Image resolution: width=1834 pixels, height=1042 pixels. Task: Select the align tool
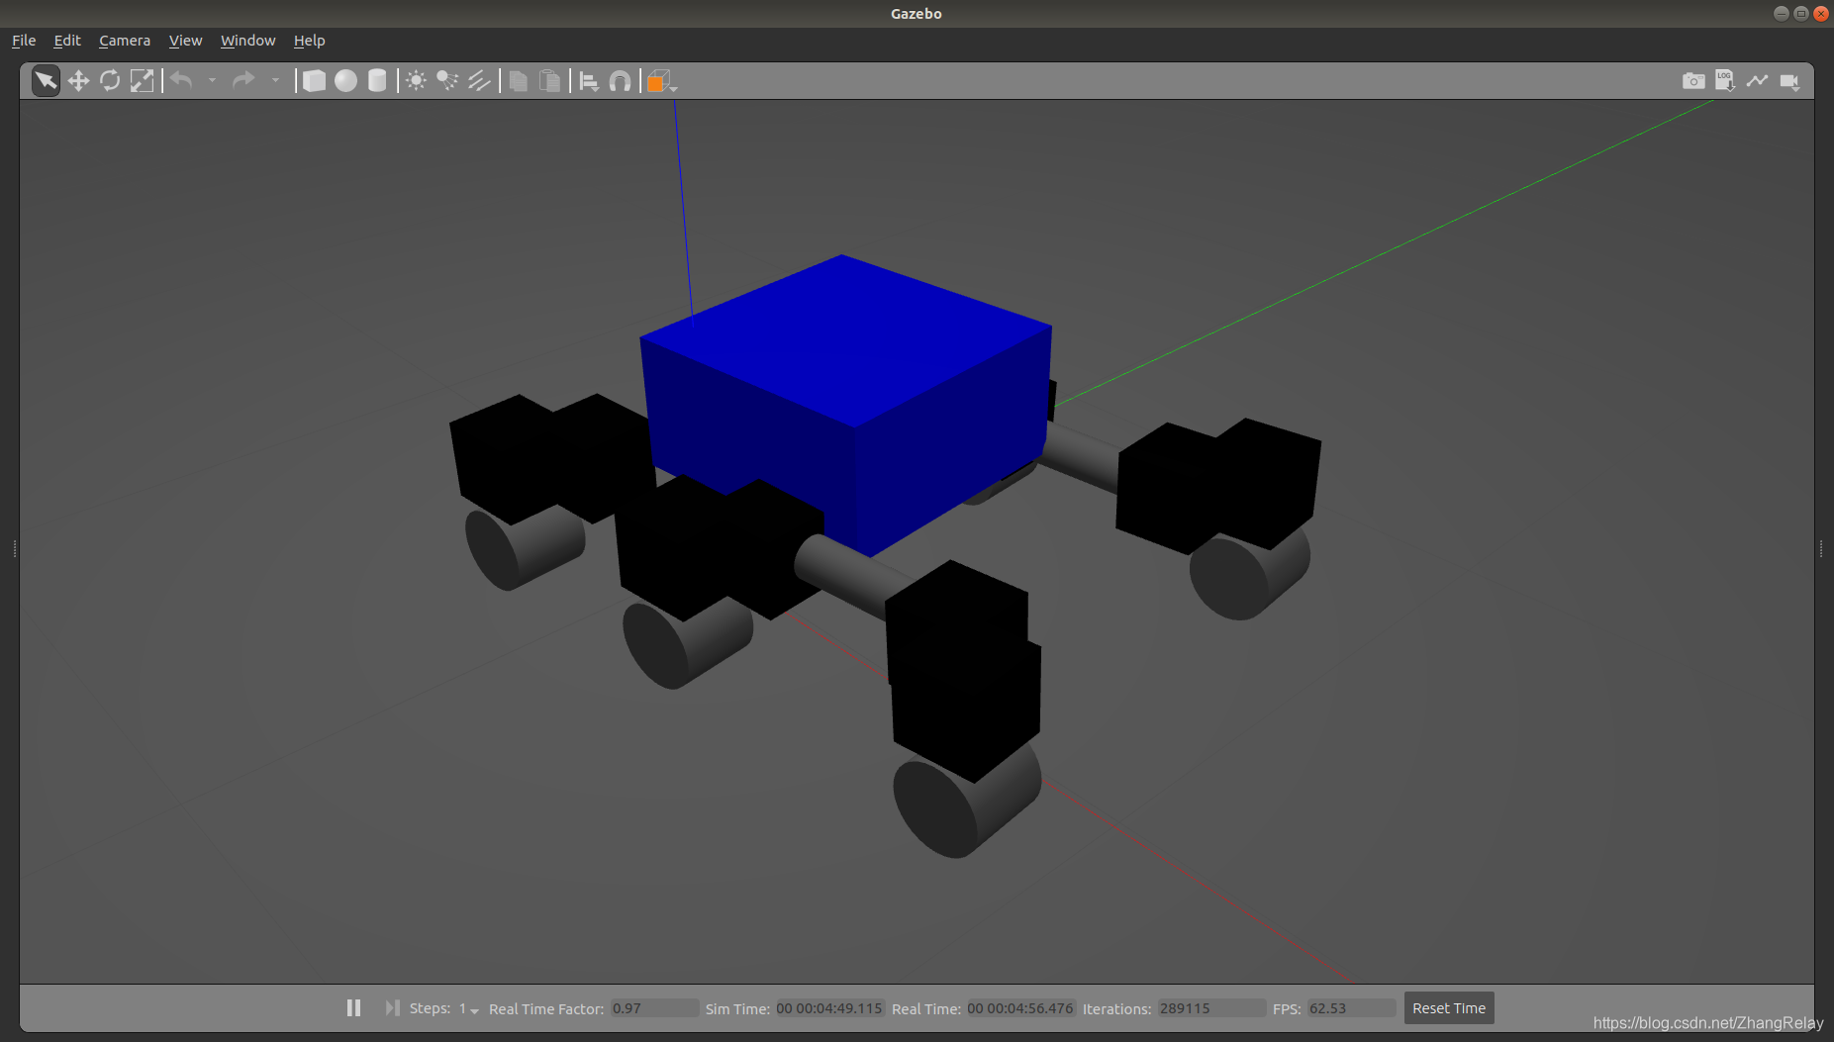click(x=589, y=81)
